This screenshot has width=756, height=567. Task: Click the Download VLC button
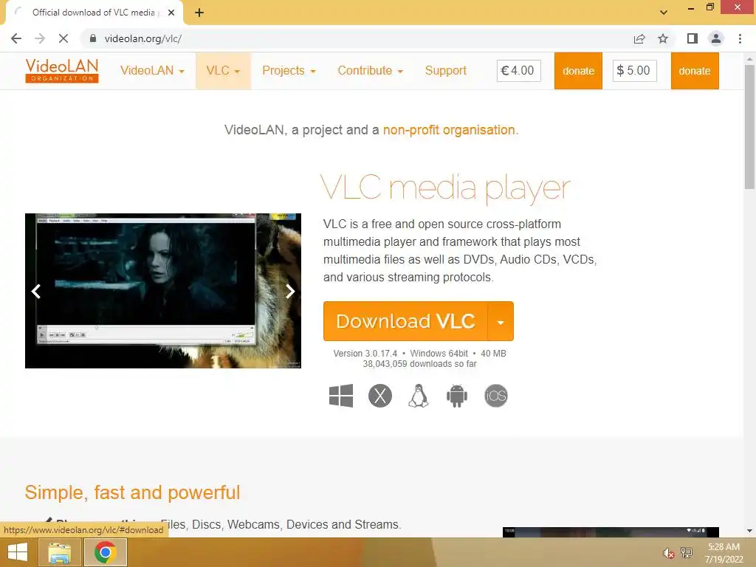(x=405, y=322)
